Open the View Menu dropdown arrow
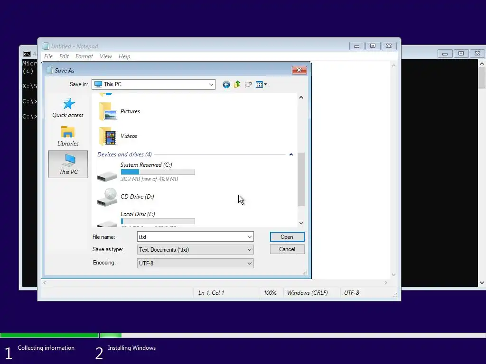The width and height of the screenshot is (486, 364). coord(266,84)
